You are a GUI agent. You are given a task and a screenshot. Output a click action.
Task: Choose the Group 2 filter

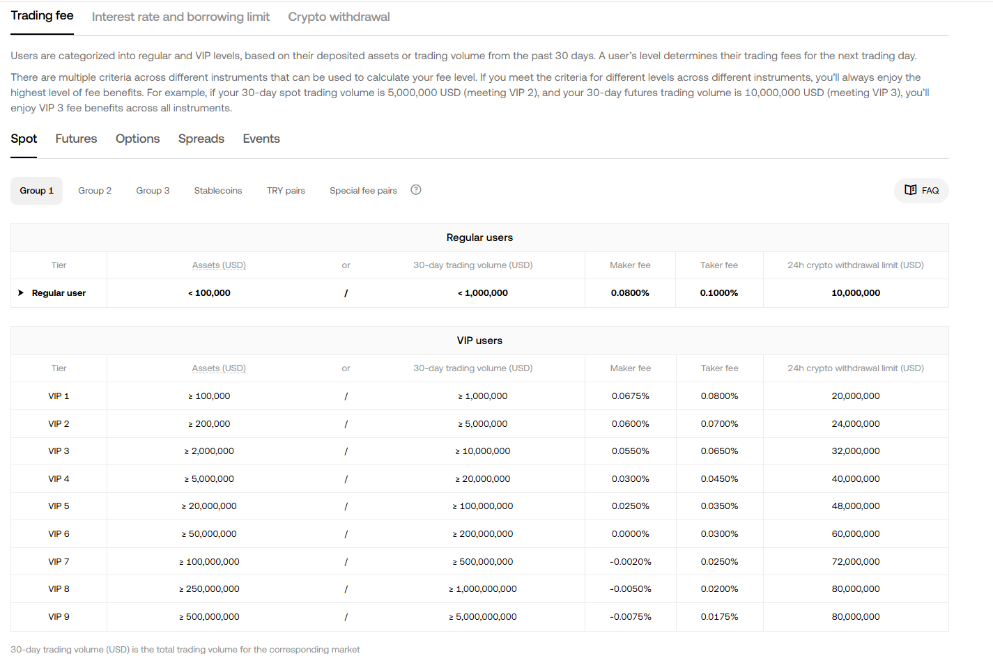[95, 191]
